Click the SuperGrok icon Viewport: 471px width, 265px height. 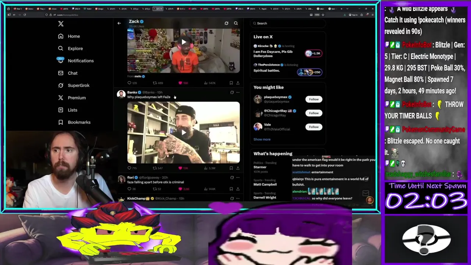(61, 85)
